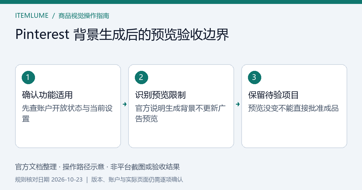Select the step 3 heading 保留待验项目

tap(274, 95)
